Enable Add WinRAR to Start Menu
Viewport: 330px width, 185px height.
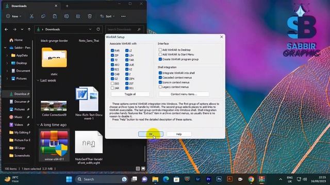pyautogui.click(x=160, y=54)
